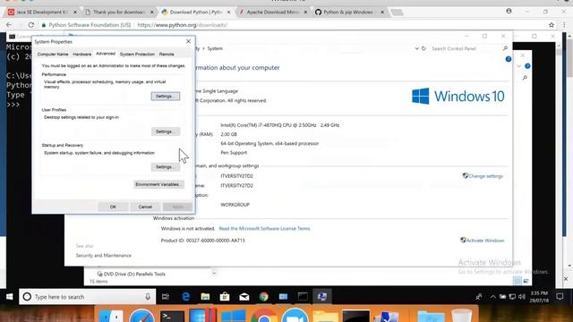Switch to Chrome on Windows taskbar
The height and width of the screenshot is (322, 573).
pyautogui.click(x=263, y=297)
